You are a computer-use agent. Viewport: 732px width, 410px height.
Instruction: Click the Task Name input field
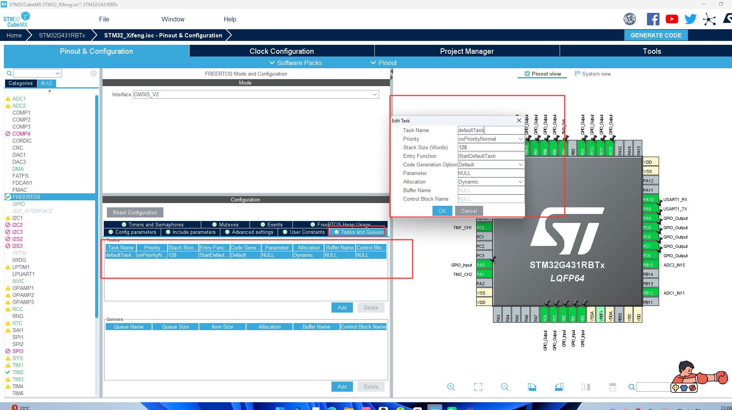[x=491, y=130]
